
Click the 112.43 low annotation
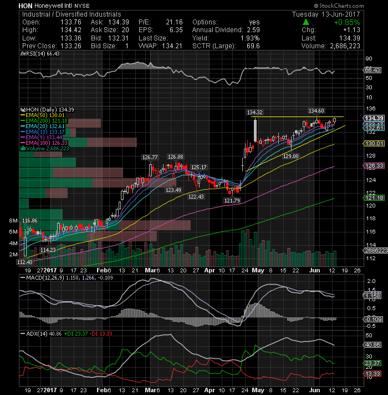click(x=24, y=262)
